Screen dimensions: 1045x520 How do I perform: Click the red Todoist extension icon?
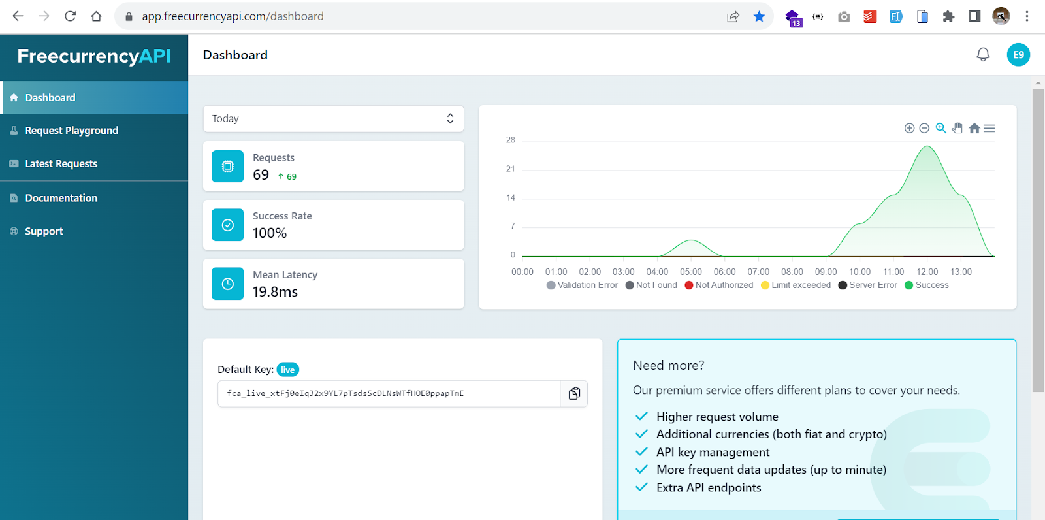870,16
